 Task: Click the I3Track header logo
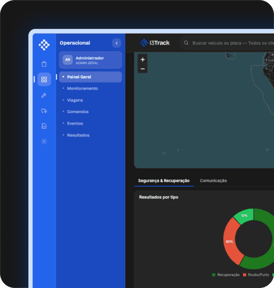155,43
